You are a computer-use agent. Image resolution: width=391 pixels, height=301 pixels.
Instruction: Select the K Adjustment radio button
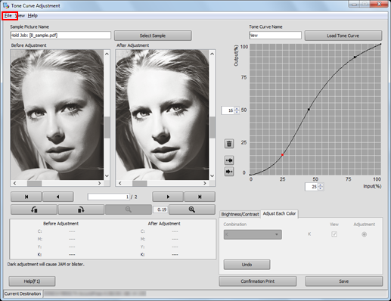click(364, 234)
